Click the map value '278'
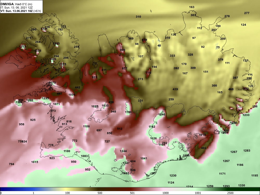The image size is (260, 195). [x=227, y=16]
